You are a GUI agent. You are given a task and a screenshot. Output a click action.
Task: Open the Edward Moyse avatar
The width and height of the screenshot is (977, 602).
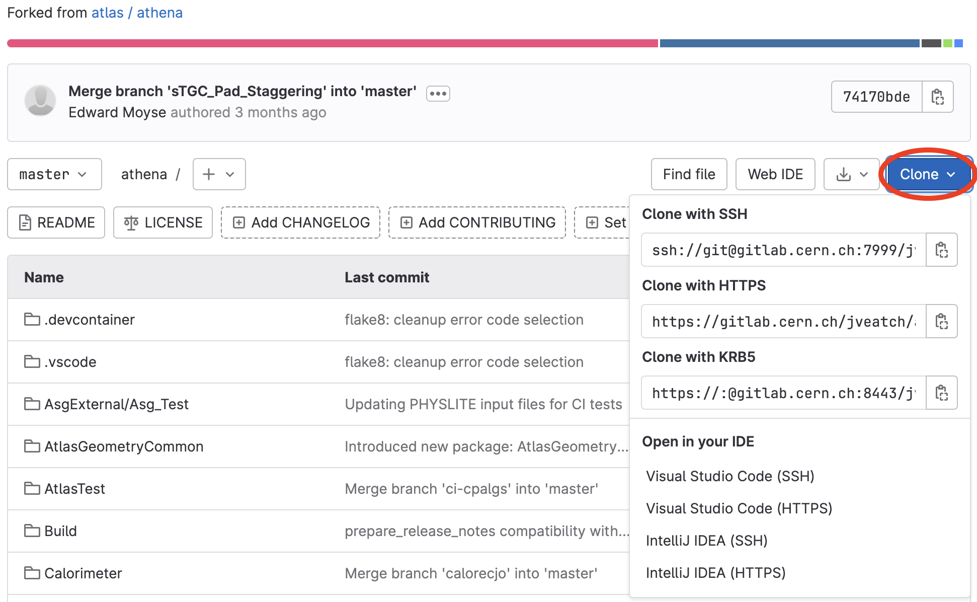40,100
